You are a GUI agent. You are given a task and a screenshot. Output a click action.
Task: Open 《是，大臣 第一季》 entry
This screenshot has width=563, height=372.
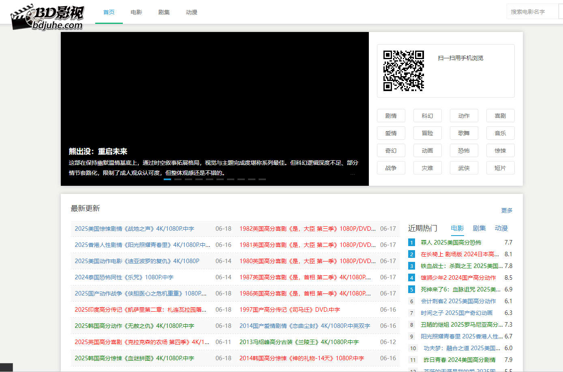click(308, 261)
